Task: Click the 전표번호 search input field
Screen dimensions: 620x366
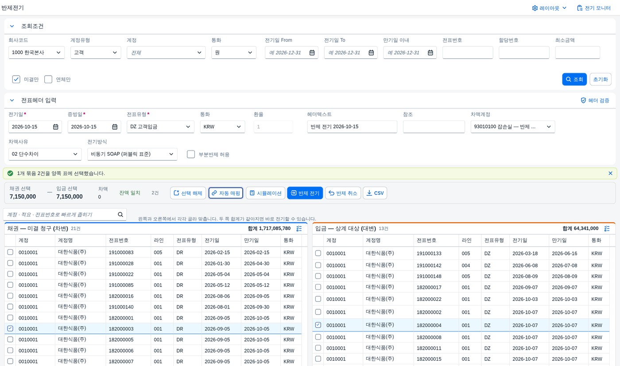Action: tap(468, 53)
